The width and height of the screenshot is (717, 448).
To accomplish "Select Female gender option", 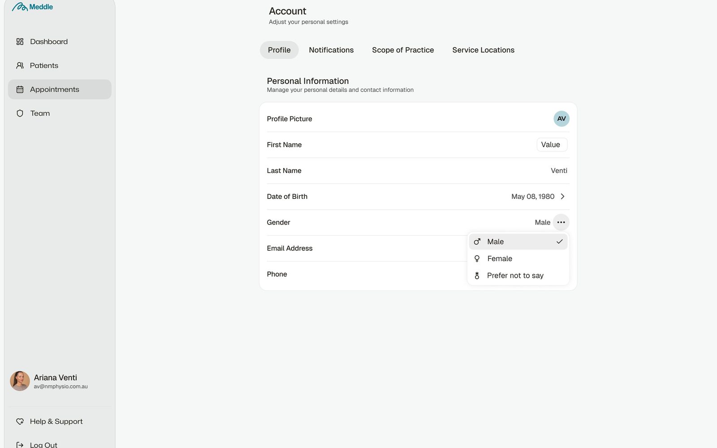I will [x=518, y=258].
